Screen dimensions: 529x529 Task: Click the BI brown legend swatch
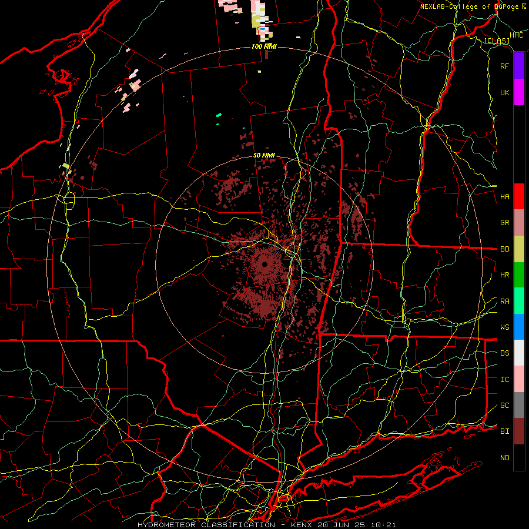tap(519, 431)
